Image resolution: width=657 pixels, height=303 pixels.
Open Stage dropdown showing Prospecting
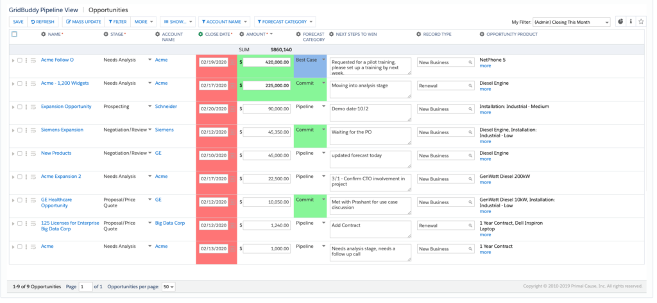pos(150,107)
